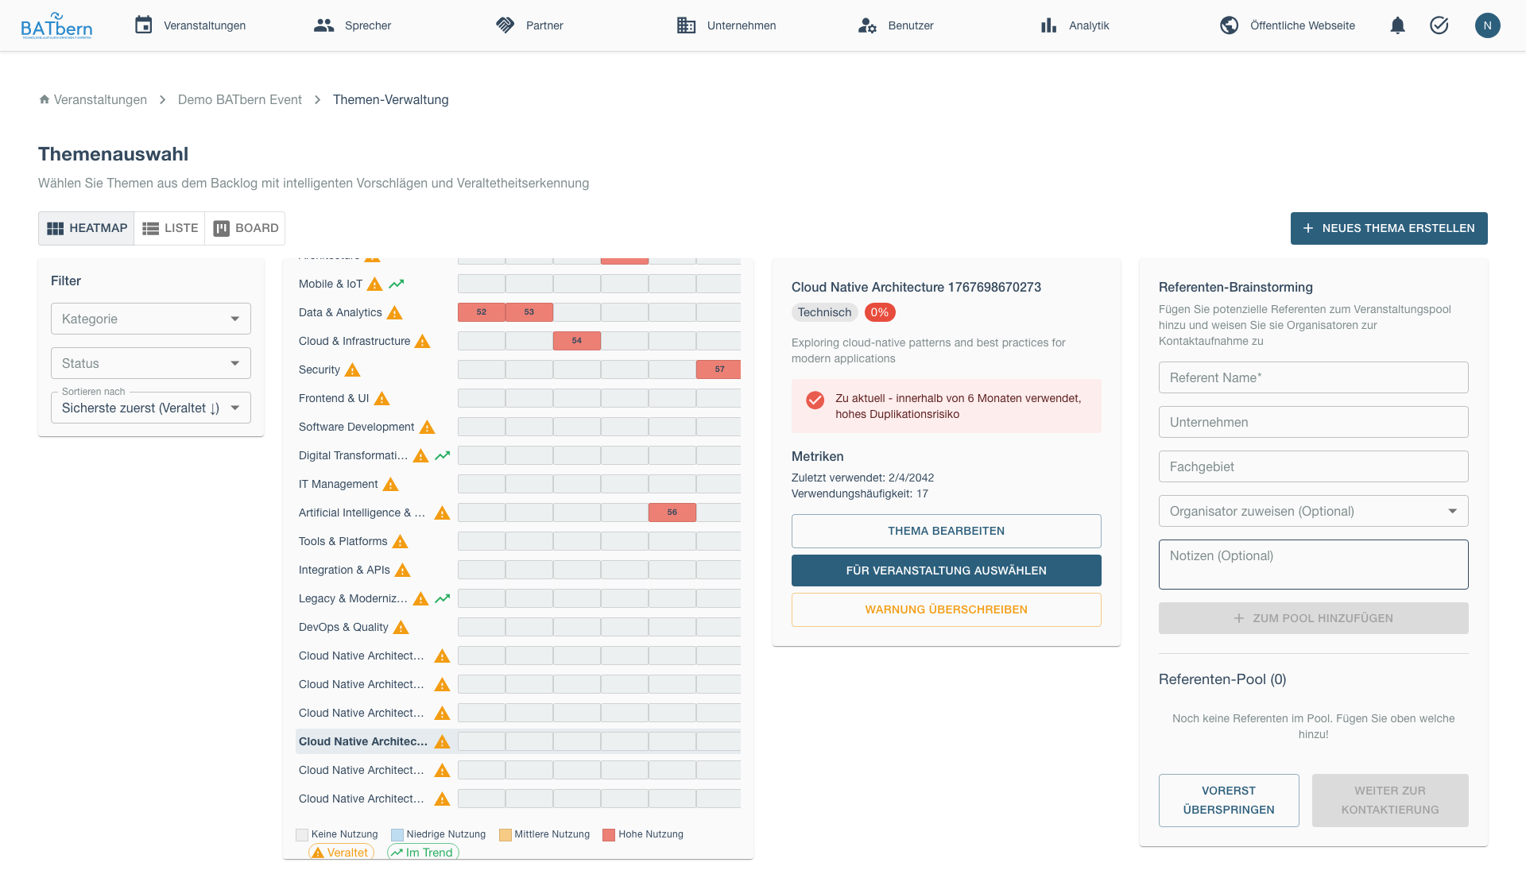
Task: Open the Analytik nav menu
Action: pyautogui.click(x=1075, y=25)
